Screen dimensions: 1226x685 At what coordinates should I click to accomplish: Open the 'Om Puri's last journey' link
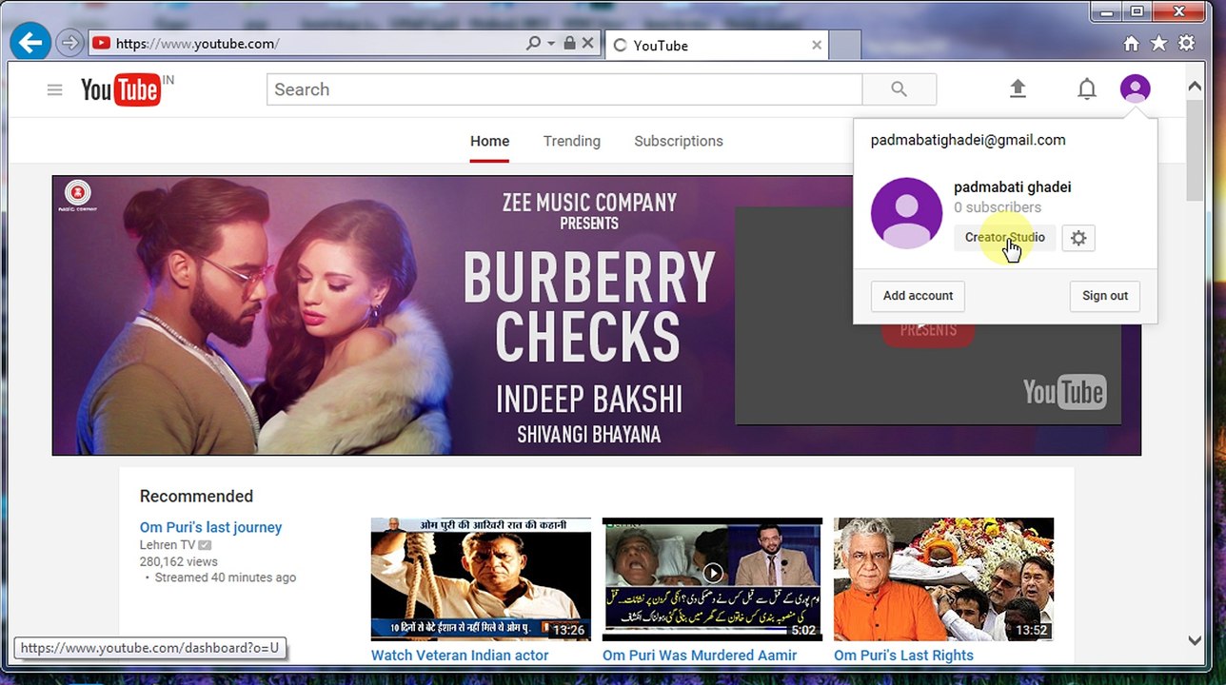pos(210,527)
